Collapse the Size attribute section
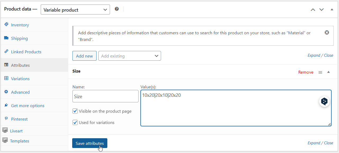Screen dimensions: 339x153 click(x=328, y=72)
